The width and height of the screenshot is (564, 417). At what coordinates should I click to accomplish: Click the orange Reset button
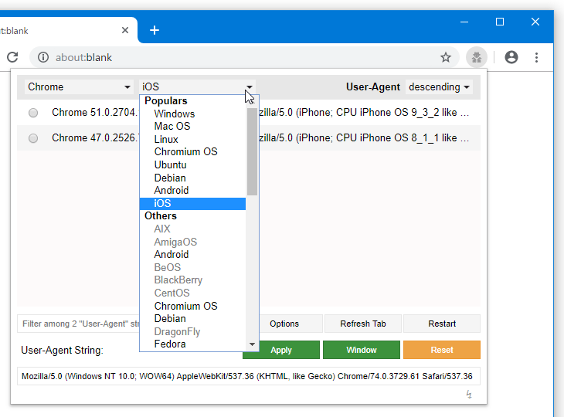coord(442,350)
